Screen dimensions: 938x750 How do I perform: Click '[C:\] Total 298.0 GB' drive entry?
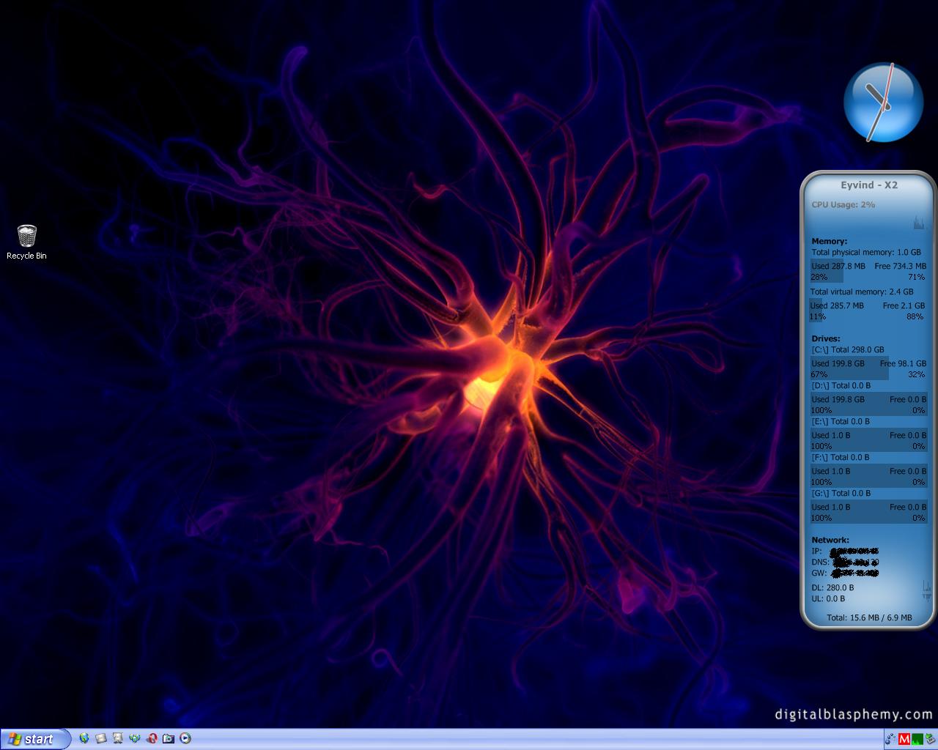click(848, 350)
